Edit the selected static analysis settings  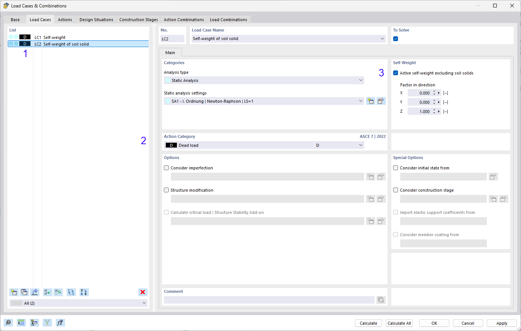tap(381, 101)
